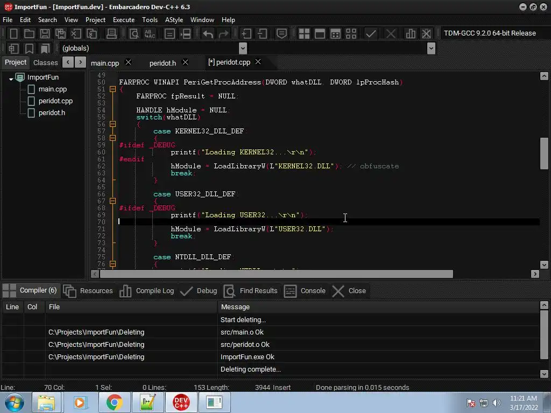Click the Indent toolbar icon
This screenshot has width=551, height=413.
click(246, 34)
